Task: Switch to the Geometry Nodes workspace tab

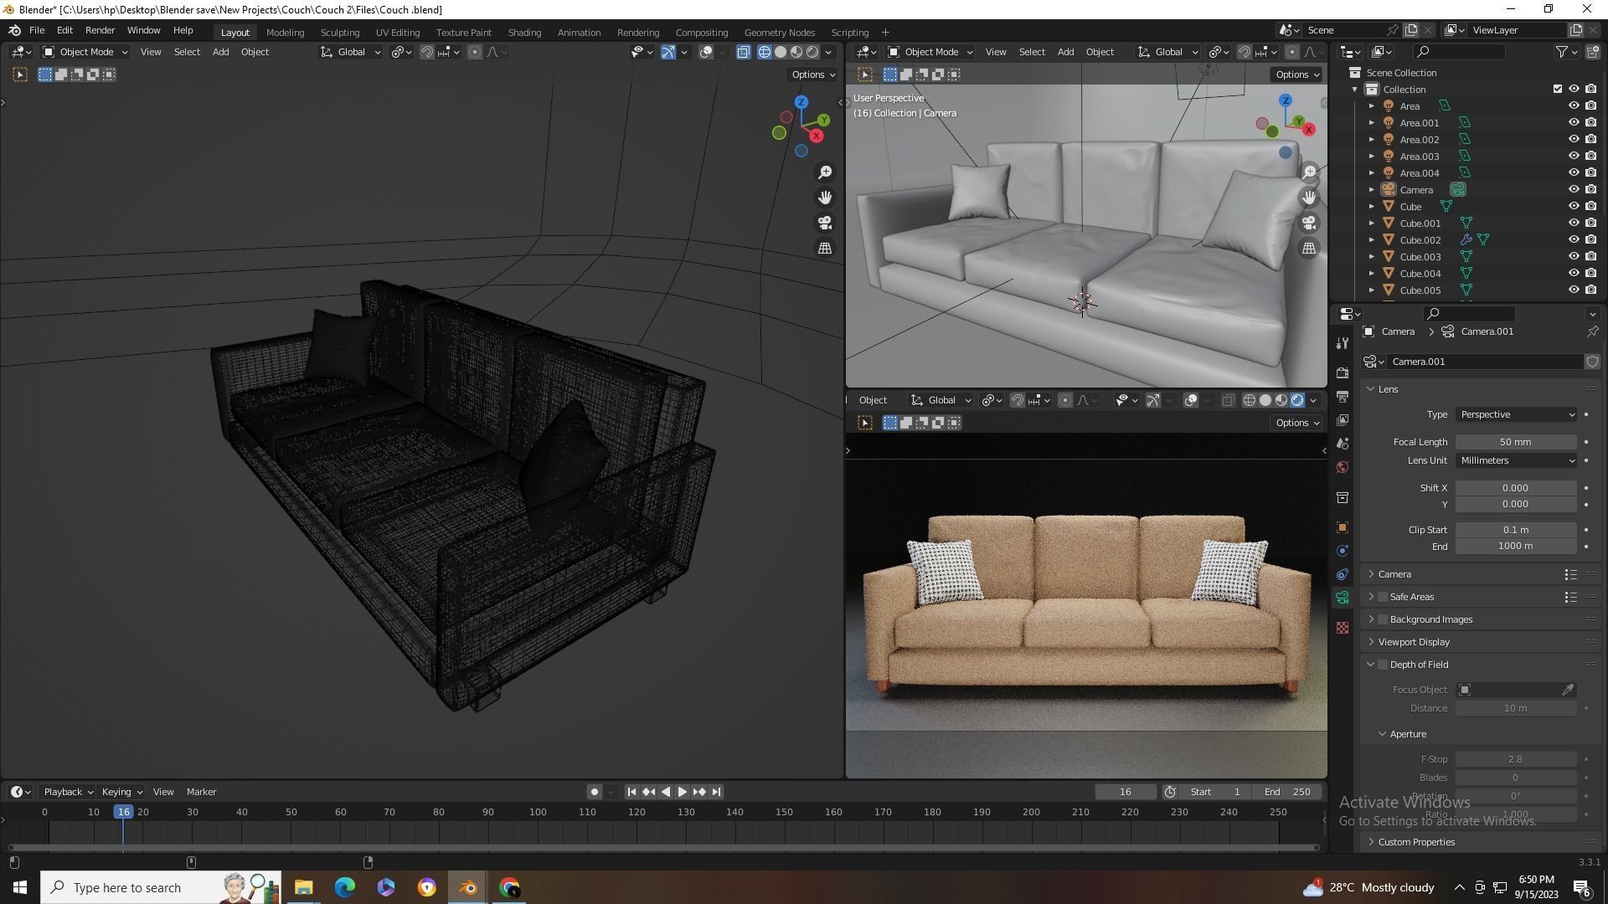Action: point(779,33)
